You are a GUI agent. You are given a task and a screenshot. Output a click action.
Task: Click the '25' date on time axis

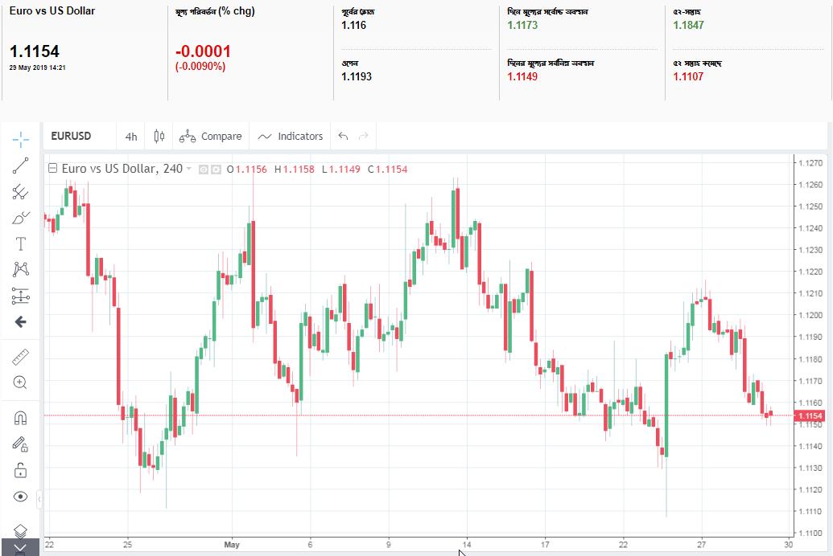click(127, 544)
